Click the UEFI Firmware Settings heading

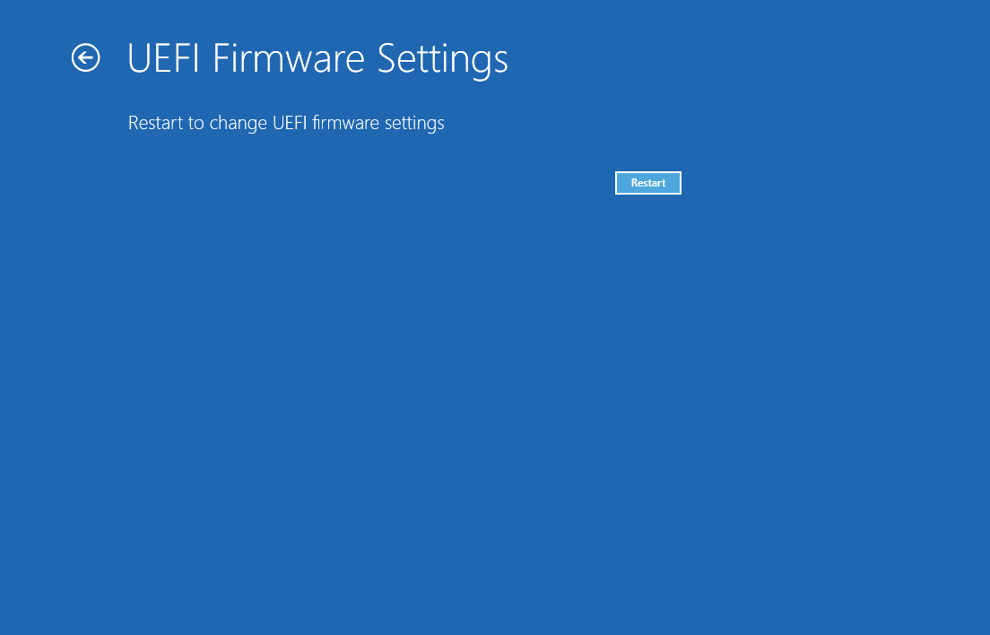pos(318,57)
